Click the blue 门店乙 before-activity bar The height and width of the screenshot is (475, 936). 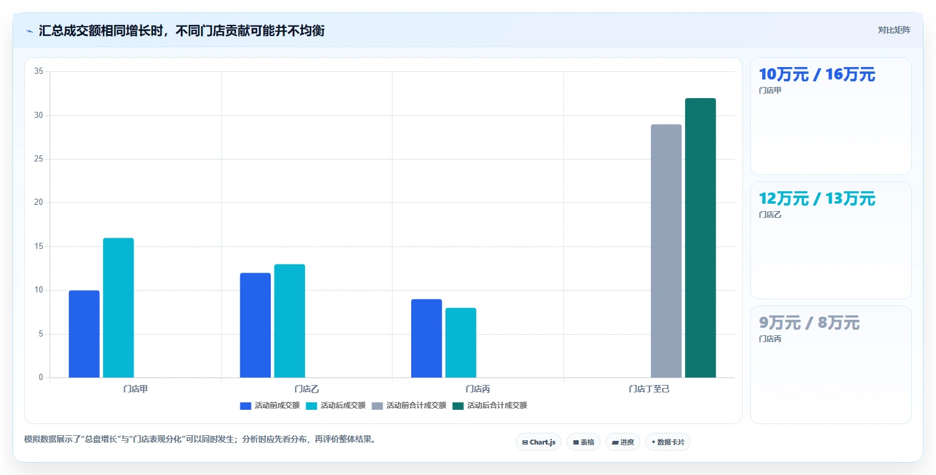point(255,325)
